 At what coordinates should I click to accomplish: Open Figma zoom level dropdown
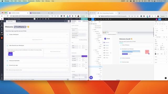[x=166, y=19]
